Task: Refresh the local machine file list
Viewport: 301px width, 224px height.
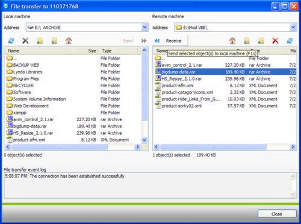Action: tap(11, 41)
